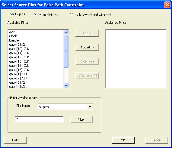Click the All pins combo box
This screenshot has width=172, height=148.
tap(65, 107)
